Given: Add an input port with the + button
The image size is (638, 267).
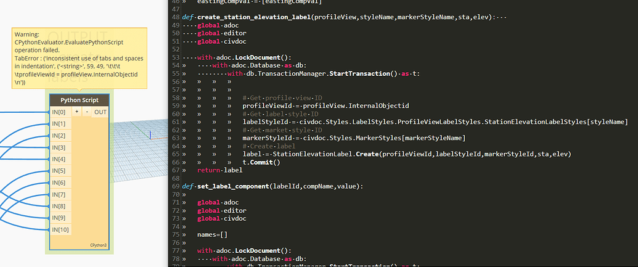Looking at the screenshot, I should click(77, 112).
